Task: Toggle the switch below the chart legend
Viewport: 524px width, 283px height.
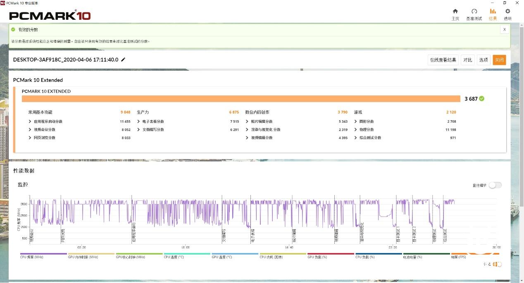Action: pos(497,264)
